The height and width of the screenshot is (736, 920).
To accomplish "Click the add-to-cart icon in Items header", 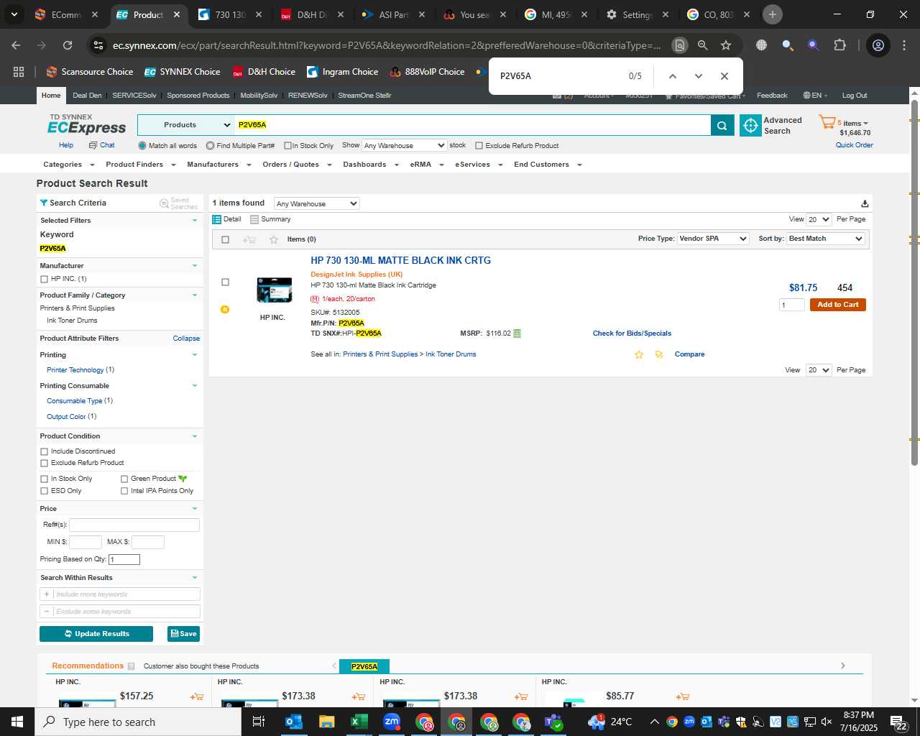I will click(249, 239).
